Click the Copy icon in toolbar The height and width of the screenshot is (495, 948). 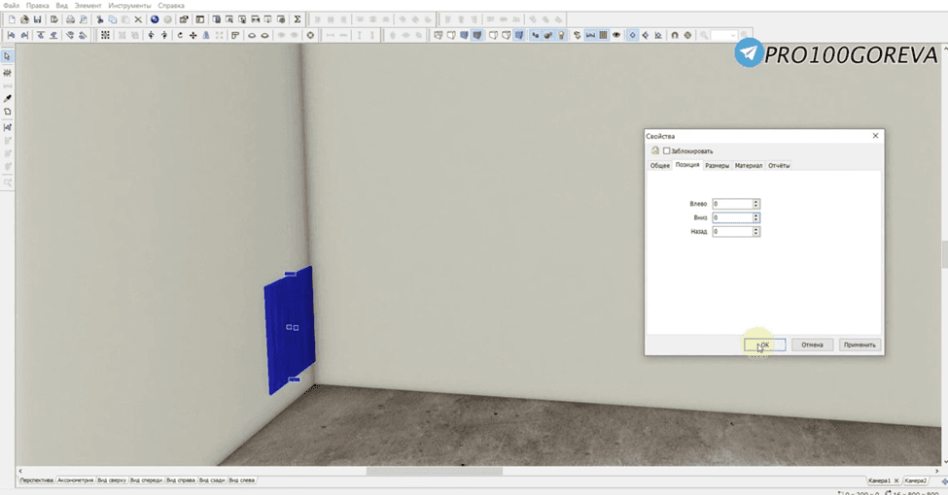click(x=113, y=19)
